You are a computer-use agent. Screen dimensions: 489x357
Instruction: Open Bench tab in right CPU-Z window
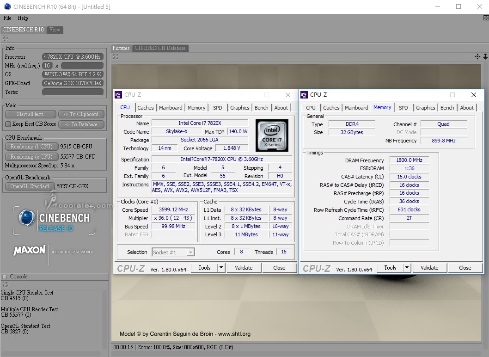[x=447, y=108]
